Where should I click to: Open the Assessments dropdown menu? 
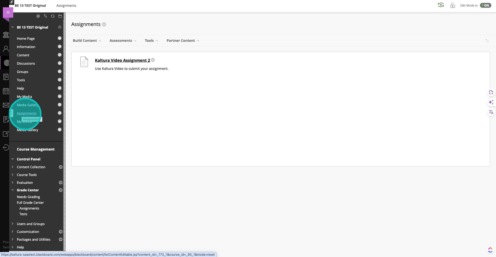123,40
